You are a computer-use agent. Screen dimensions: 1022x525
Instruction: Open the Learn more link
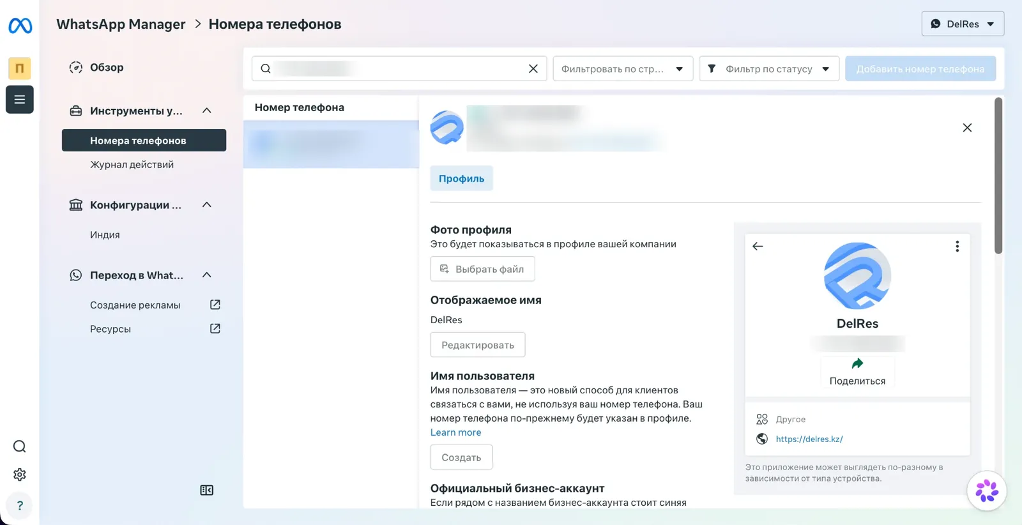pos(455,432)
